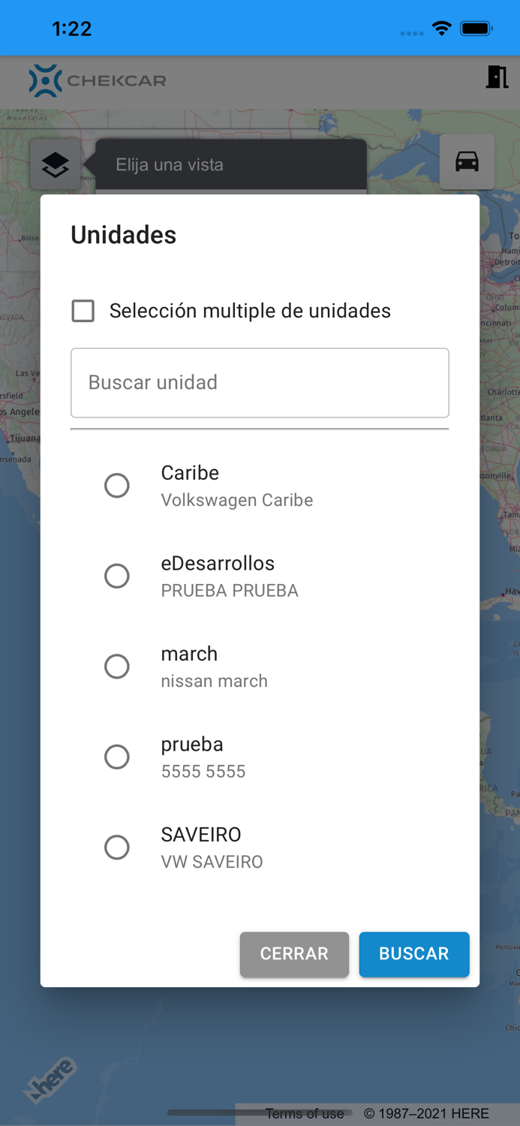Tap the VW SAVEIRO list entry text
This screenshot has width=520, height=1126.
212,862
